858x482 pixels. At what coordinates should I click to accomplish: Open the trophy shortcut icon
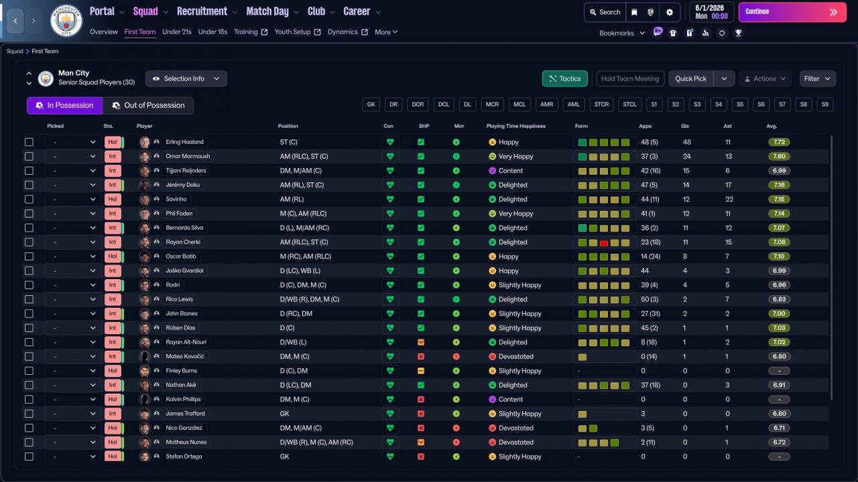click(738, 33)
